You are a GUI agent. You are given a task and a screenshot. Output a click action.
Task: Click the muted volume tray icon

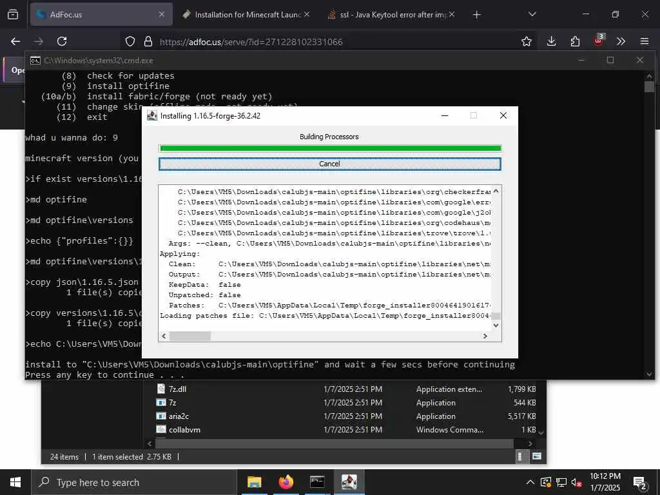point(576,482)
